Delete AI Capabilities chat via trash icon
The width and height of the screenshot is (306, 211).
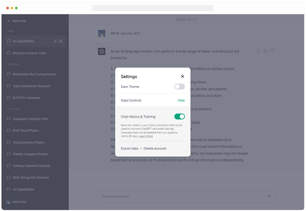pos(61,41)
